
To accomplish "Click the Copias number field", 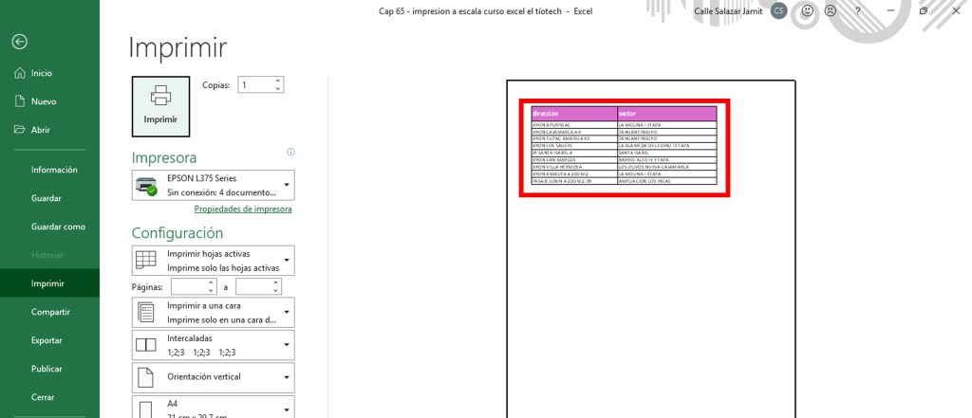I will (256, 85).
